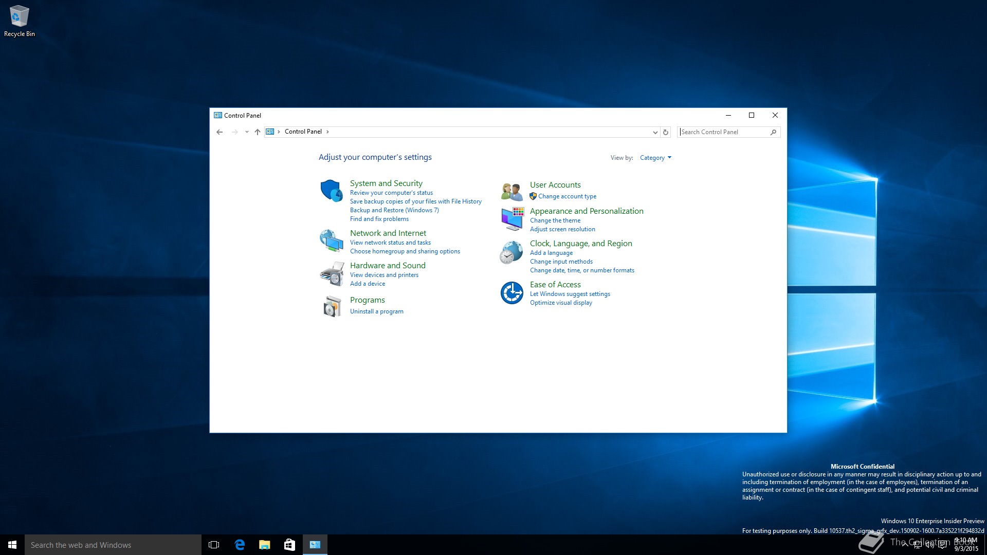
Task: Open the Network and Internet globe icon
Action: click(332, 240)
